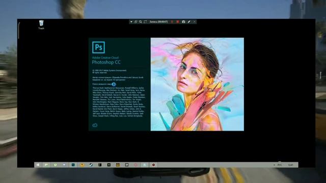Click the region-select icon in recorder toolbar
The height and width of the screenshot is (183, 326).
[x=145, y=22]
